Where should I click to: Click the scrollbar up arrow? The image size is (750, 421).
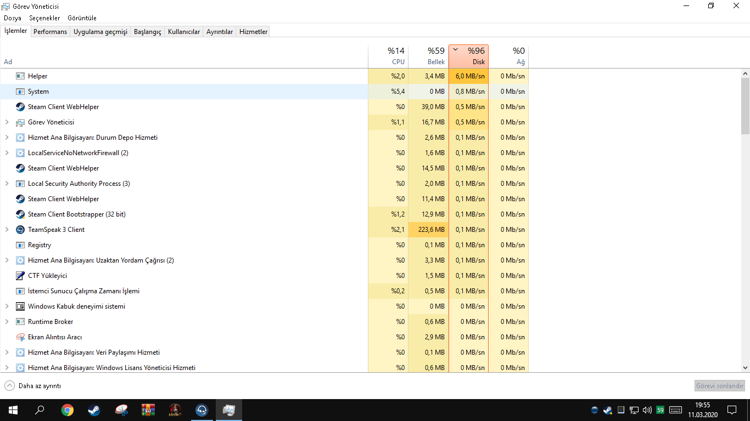coord(745,73)
